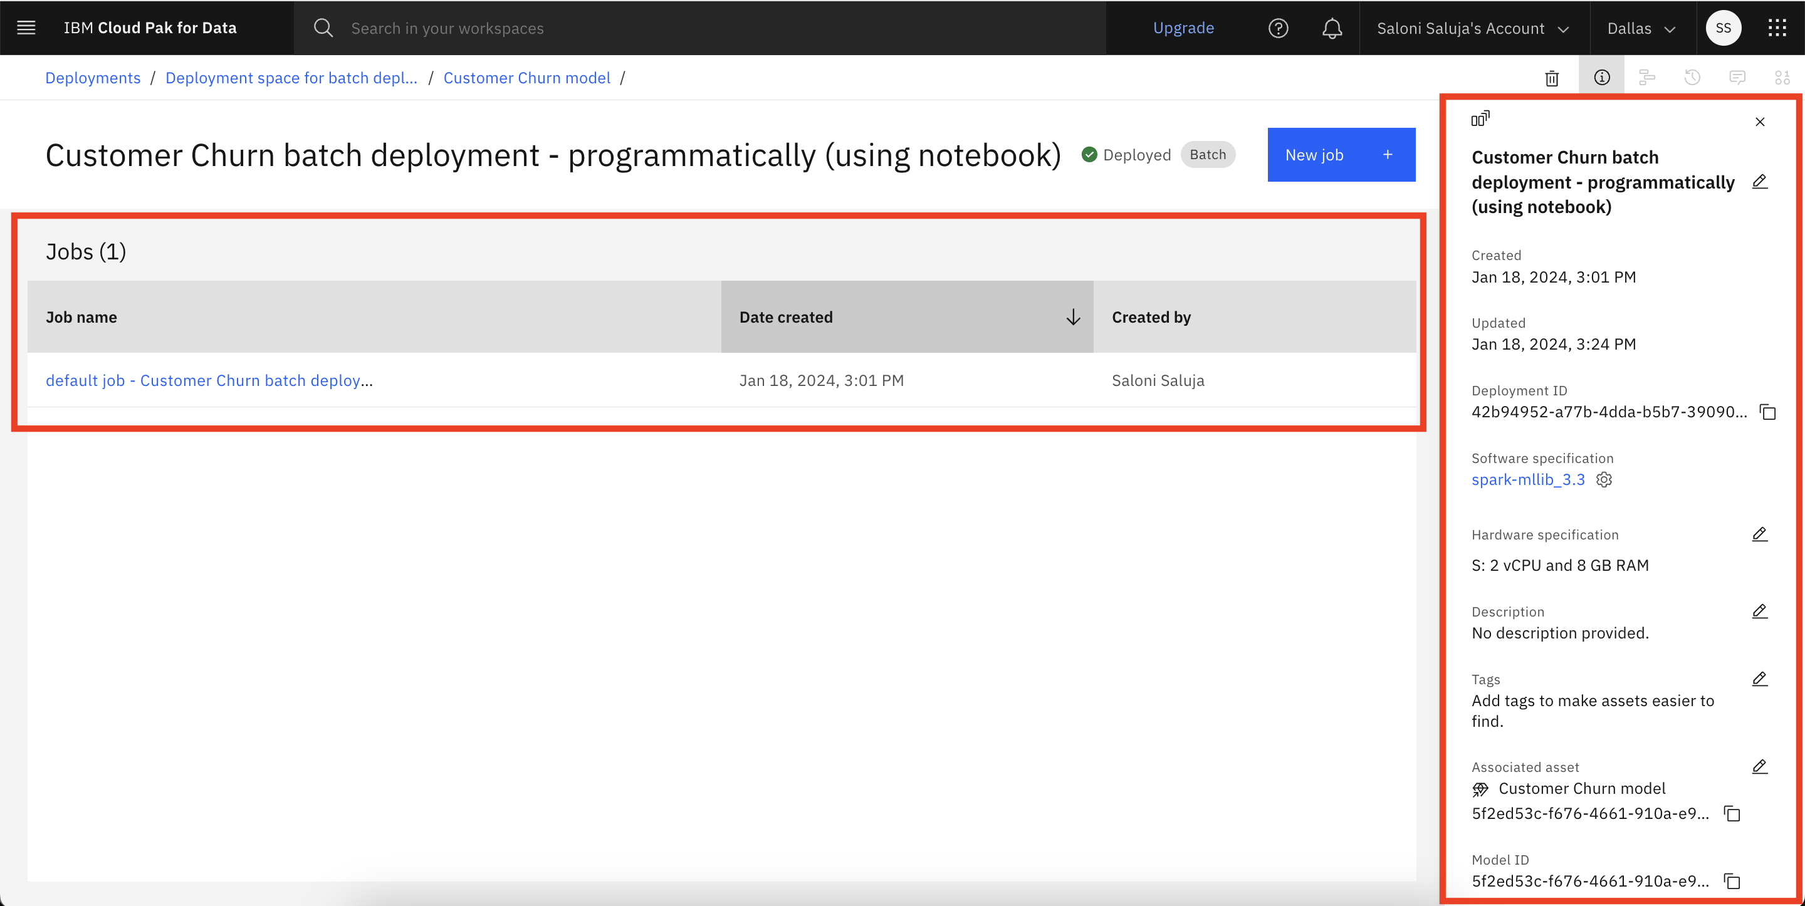The height and width of the screenshot is (906, 1805).
Task: Click the edit hardware specification pencil icon
Action: click(x=1760, y=535)
